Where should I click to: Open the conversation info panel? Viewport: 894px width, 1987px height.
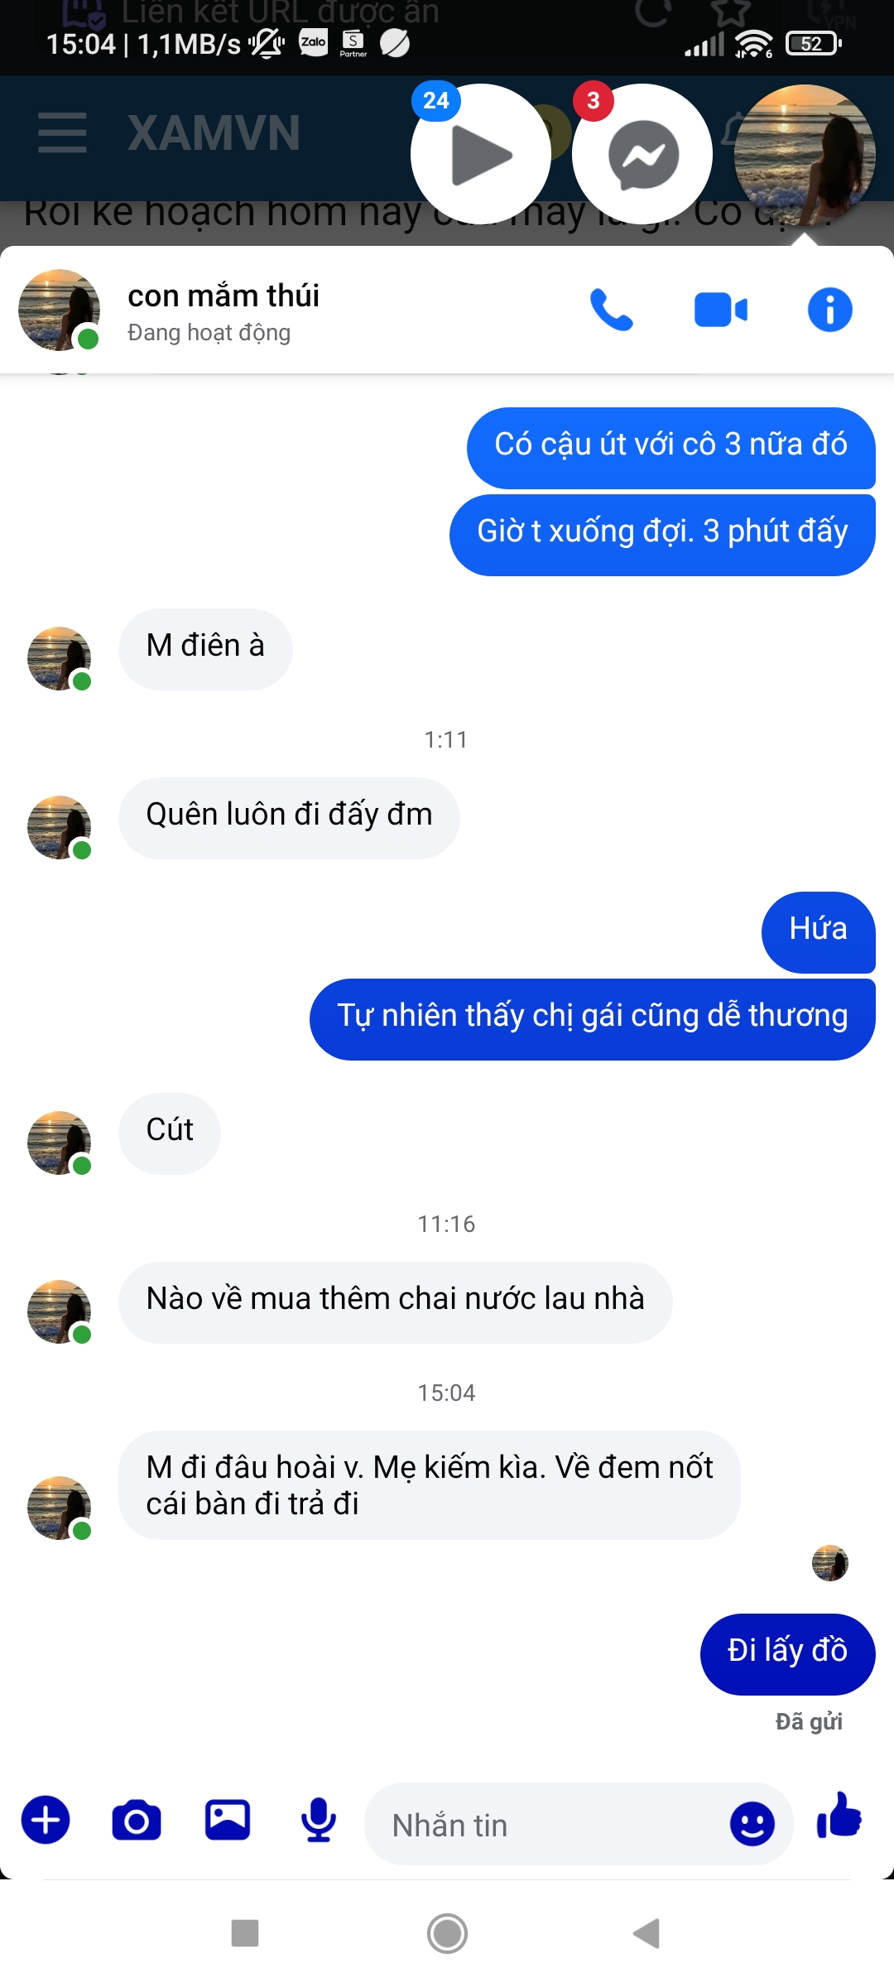(829, 310)
